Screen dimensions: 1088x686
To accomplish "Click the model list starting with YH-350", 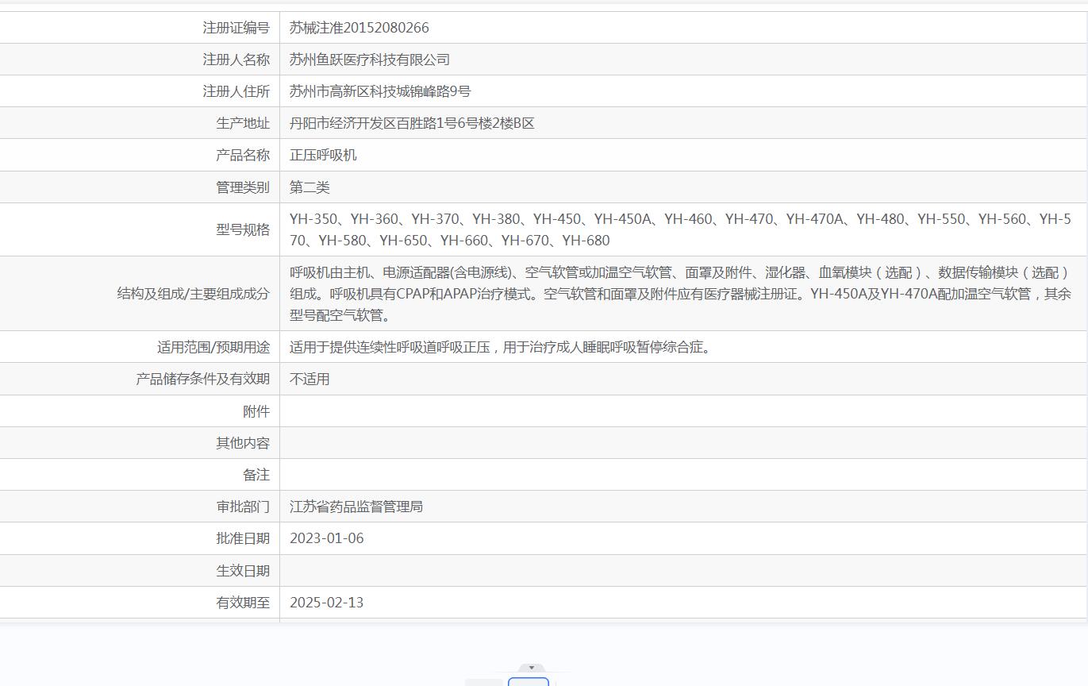I will tap(680, 229).
